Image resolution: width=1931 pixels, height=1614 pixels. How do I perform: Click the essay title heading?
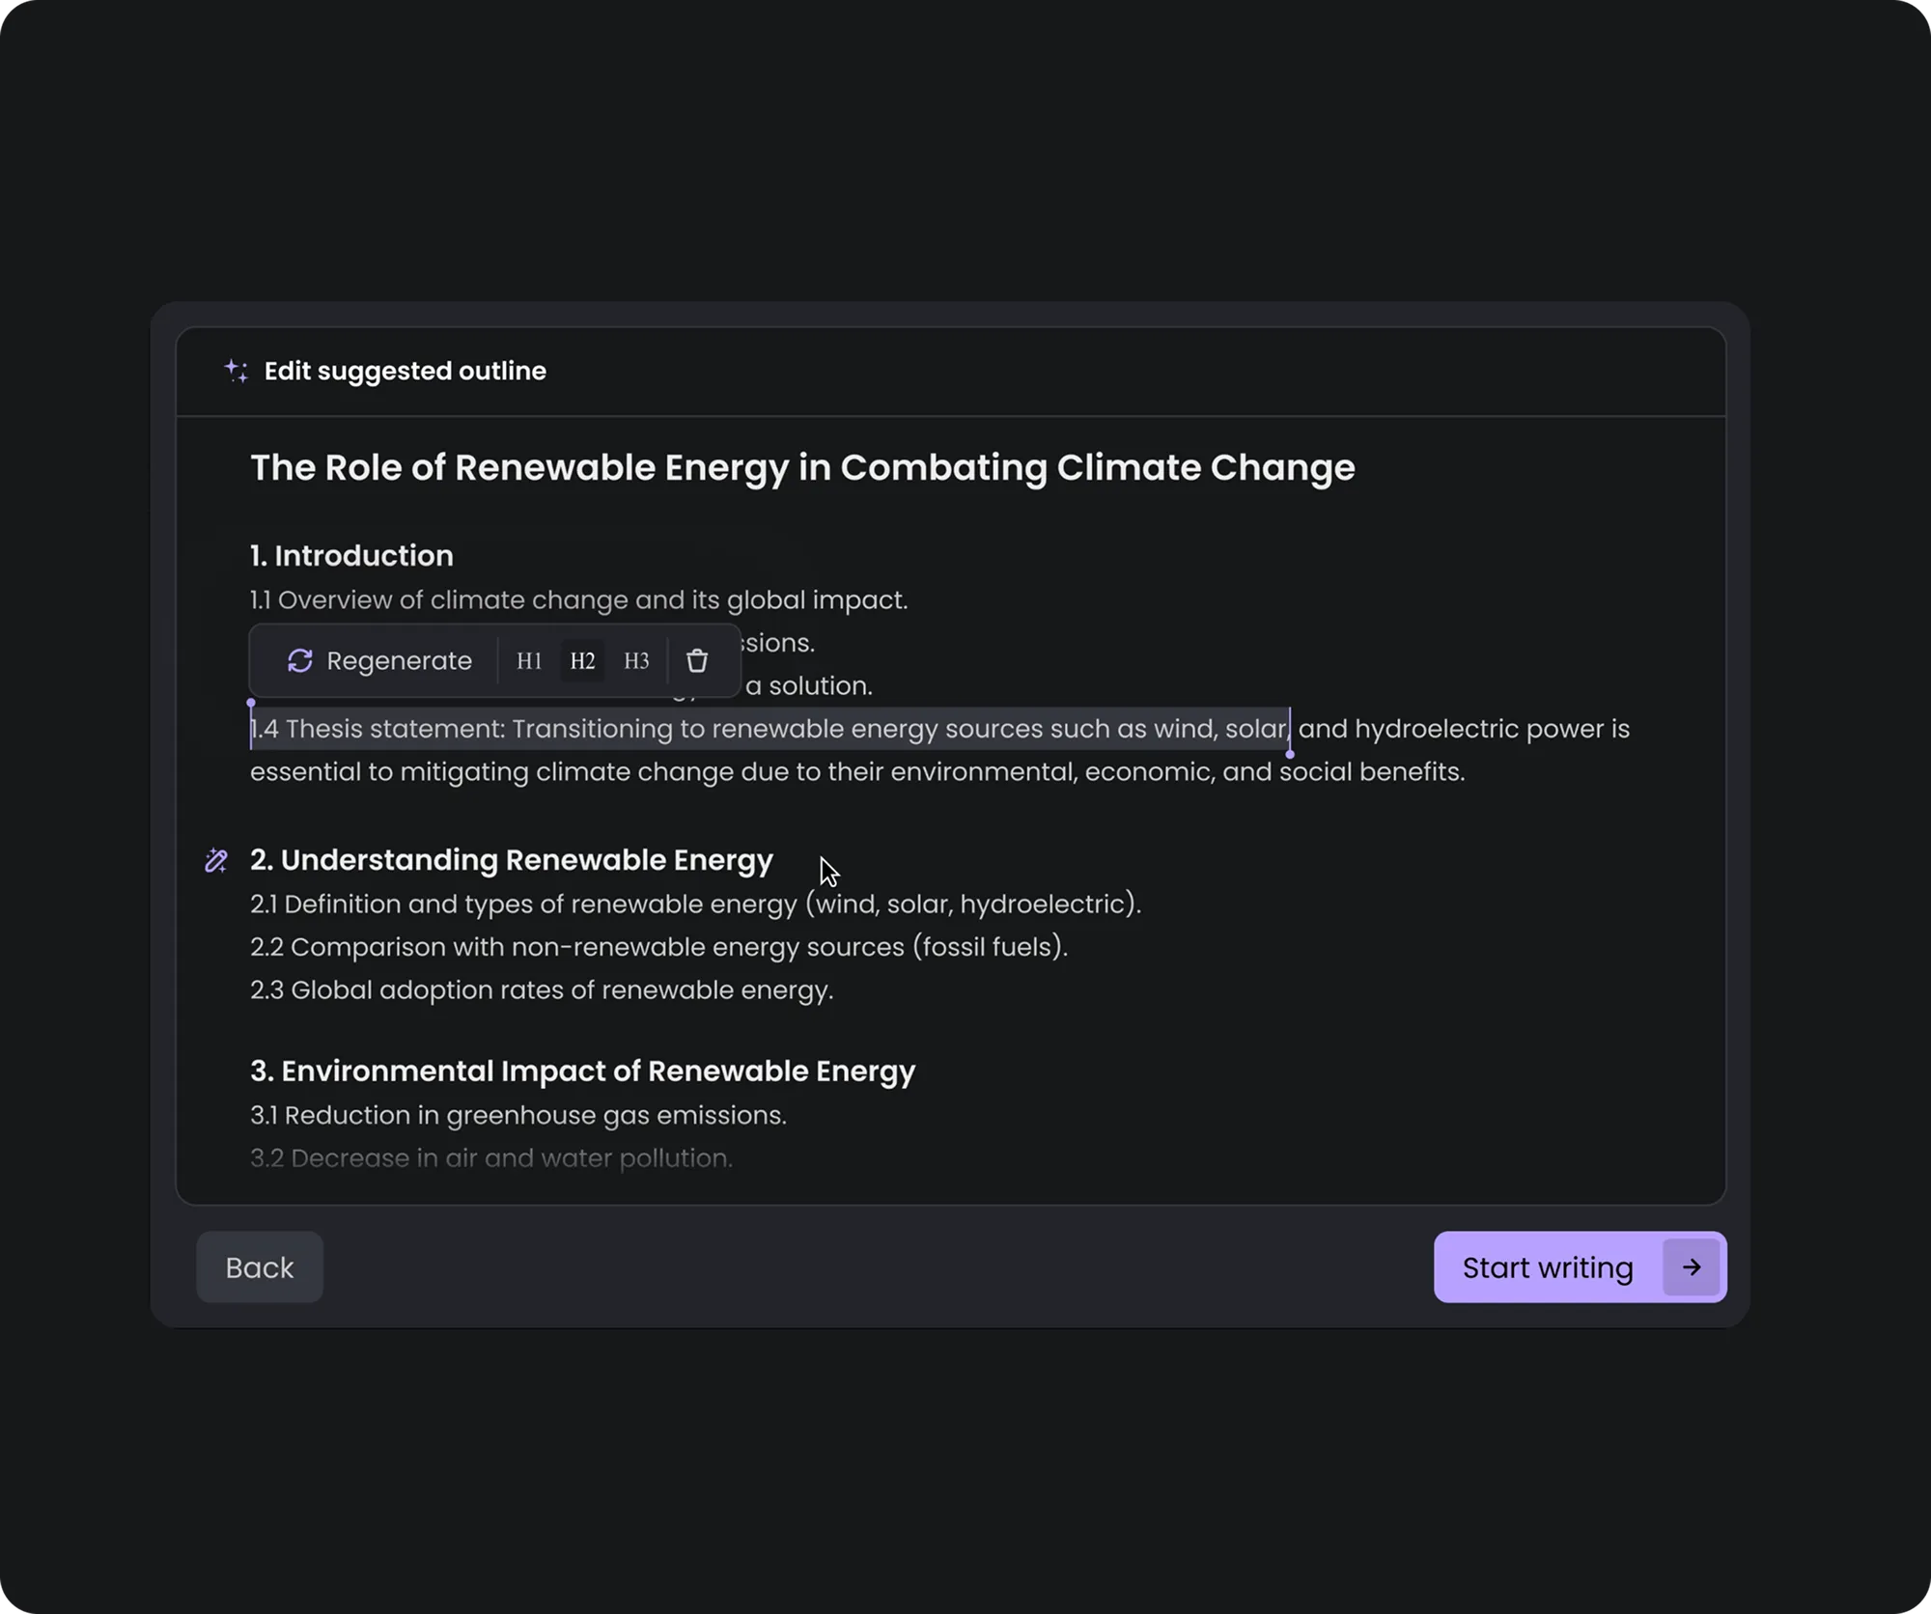802,468
